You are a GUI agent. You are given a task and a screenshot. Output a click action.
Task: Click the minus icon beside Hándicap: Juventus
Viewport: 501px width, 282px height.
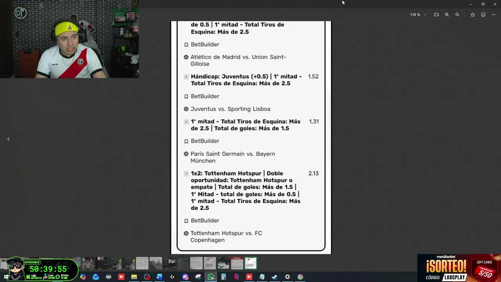(x=186, y=77)
